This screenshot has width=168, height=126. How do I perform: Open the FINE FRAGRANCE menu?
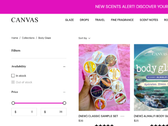point(122,20)
